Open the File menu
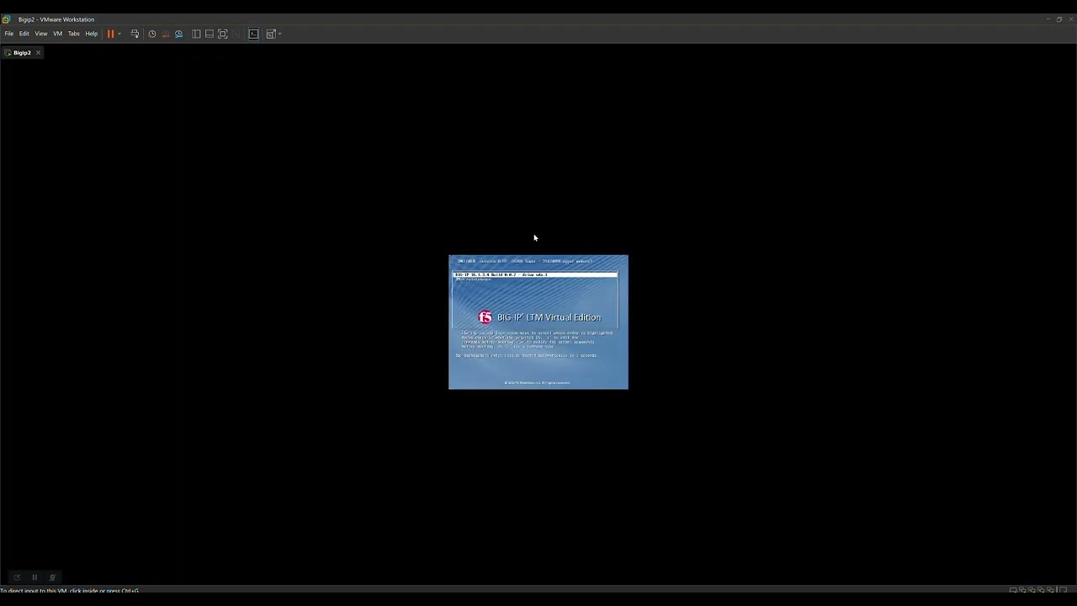This screenshot has width=1077, height=606. (x=9, y=34)
